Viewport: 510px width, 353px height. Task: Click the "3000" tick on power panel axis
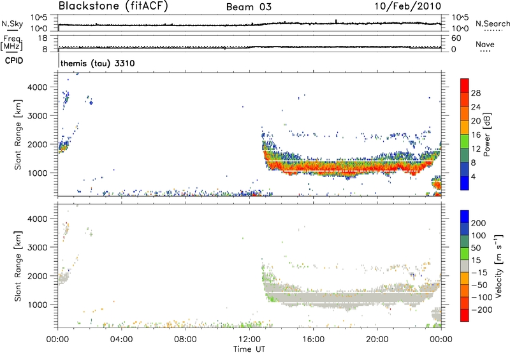tap(38, 116)
